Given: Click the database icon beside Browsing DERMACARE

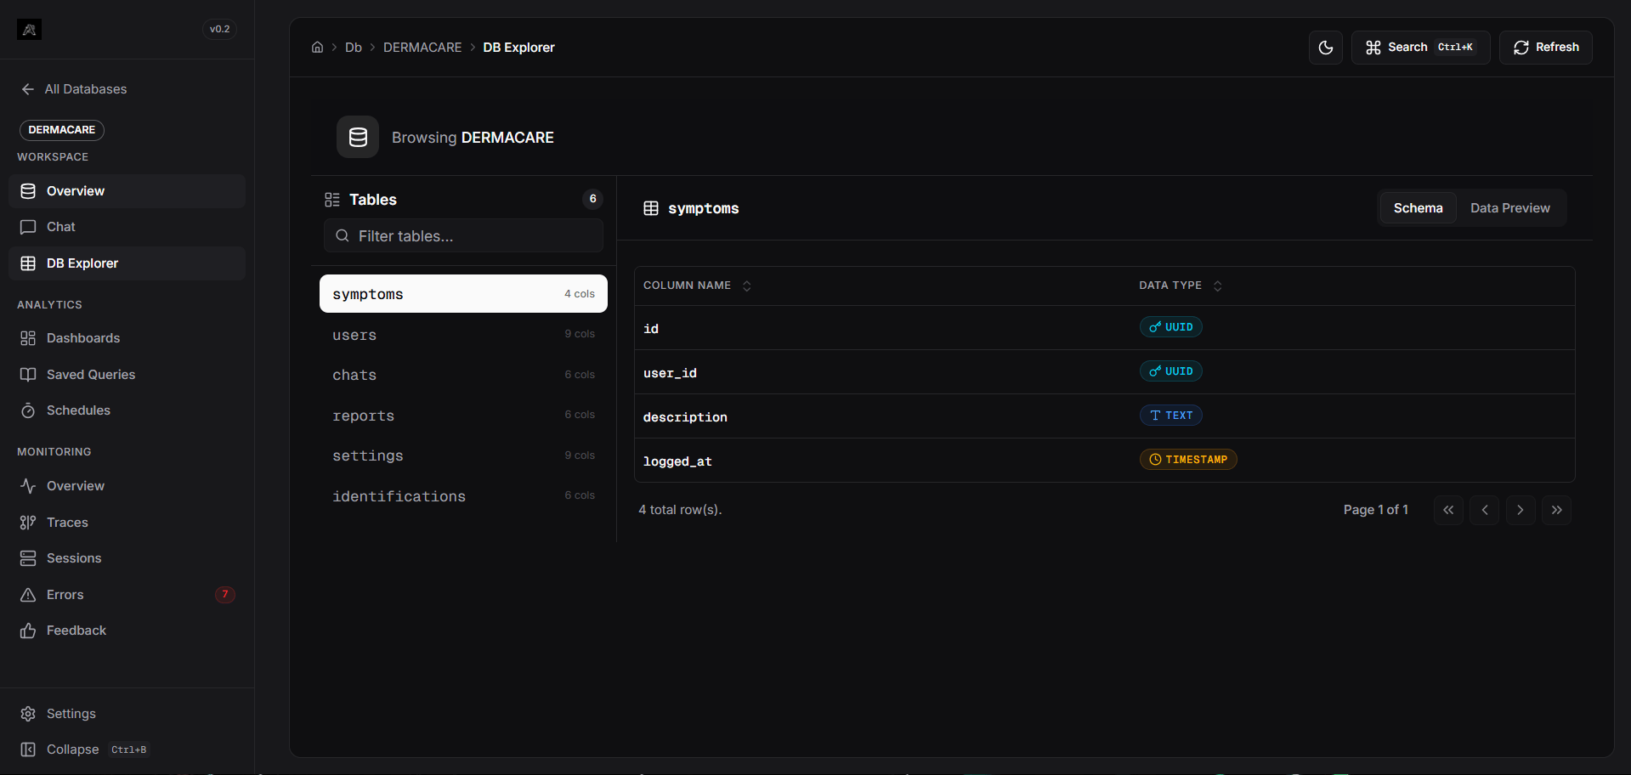Looking at the screenshot, I should tap(358, 137).
